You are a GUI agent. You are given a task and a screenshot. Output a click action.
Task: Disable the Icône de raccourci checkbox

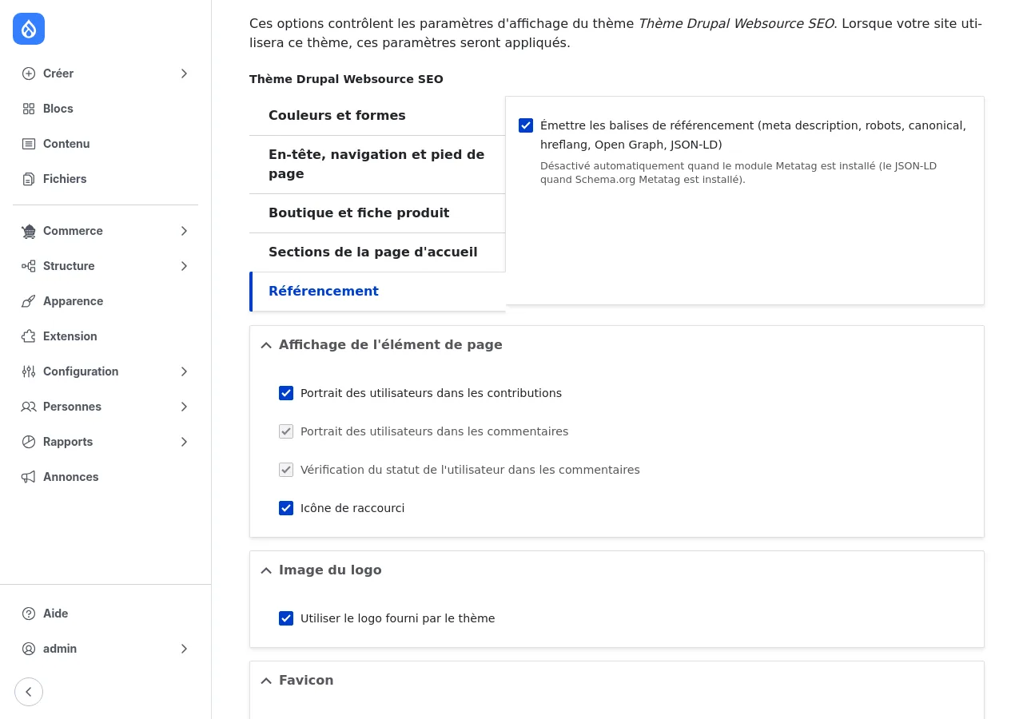click(286, 508)
